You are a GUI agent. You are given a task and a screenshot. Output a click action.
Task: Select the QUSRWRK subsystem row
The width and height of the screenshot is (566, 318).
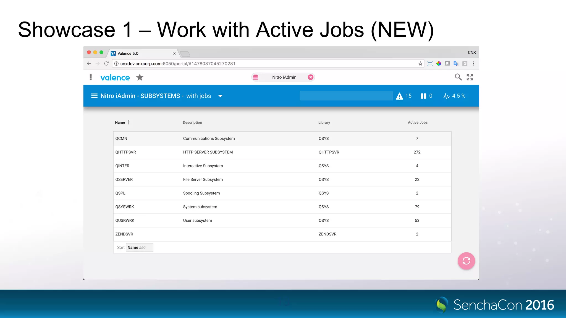click(x=282, y=221)
